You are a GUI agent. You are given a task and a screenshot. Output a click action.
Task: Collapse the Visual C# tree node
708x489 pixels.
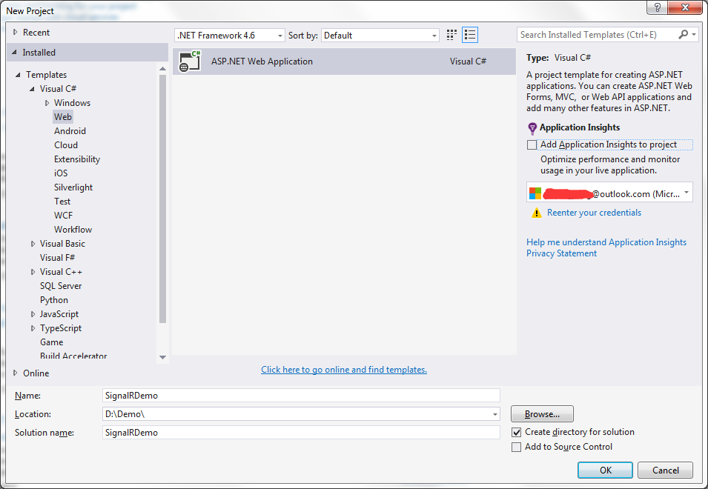point(32,89)
